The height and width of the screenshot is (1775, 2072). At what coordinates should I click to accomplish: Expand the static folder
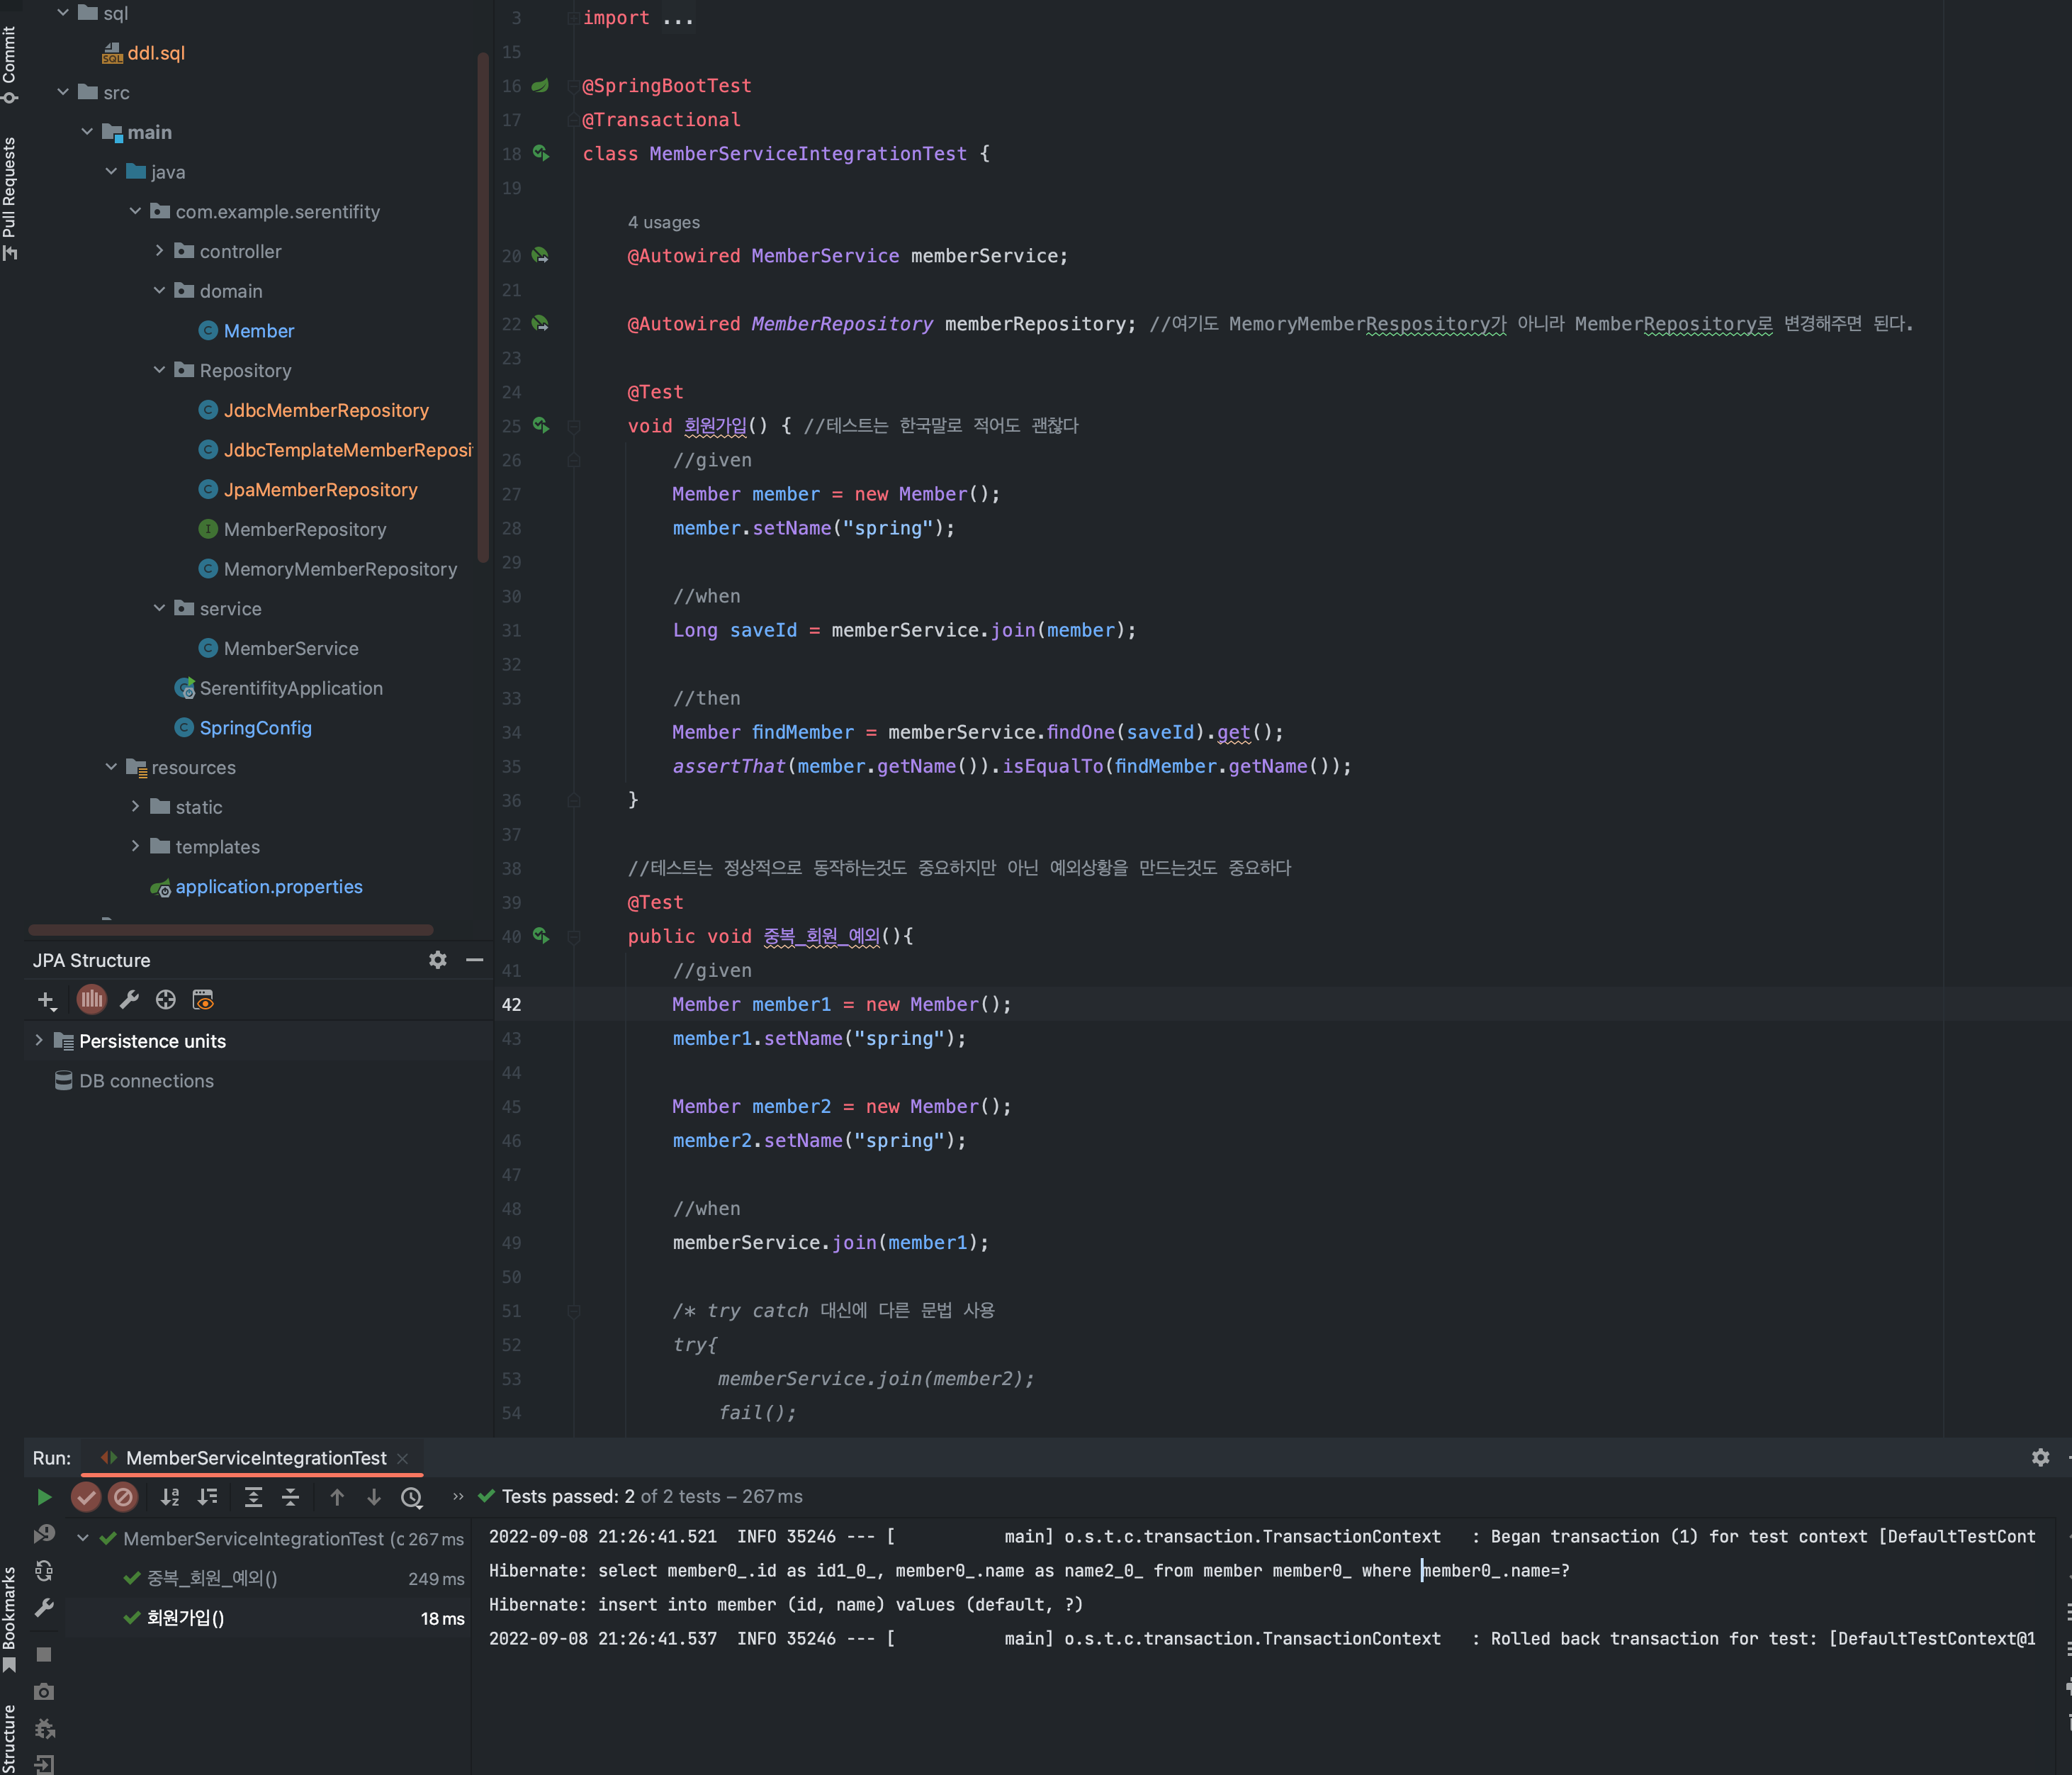point(135,807)
